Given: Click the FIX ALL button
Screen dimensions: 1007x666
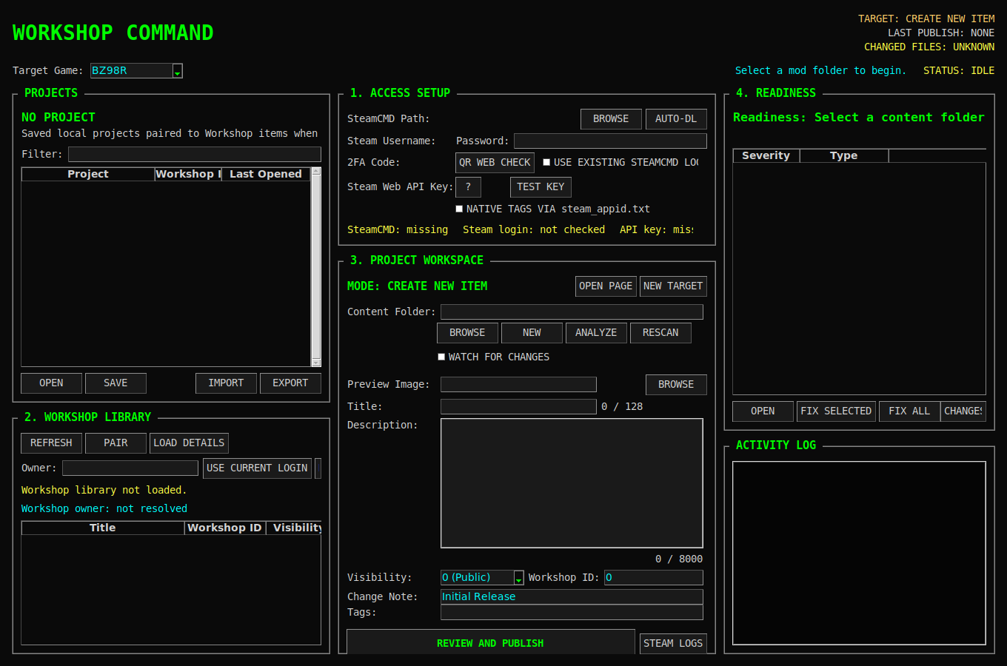Looking at the screenshot, I should (x=909, y=411).
